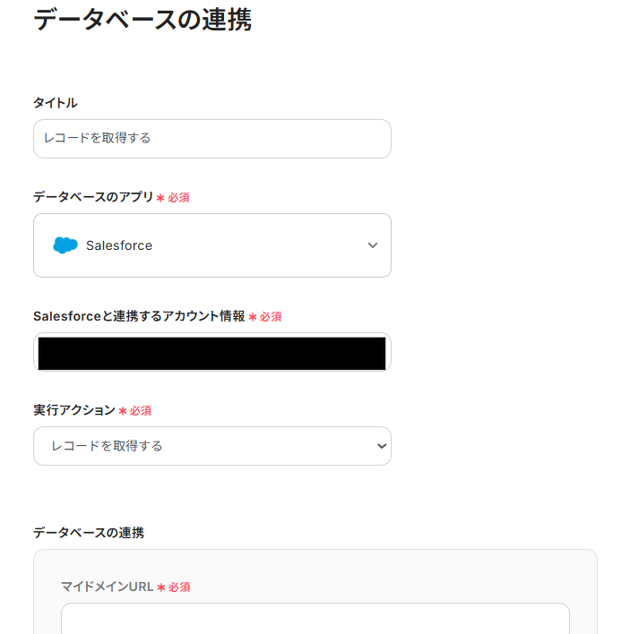Open the 実行アクション dropdown arrow
This screenshot has width=638, height=634.
tap(382, 446)
